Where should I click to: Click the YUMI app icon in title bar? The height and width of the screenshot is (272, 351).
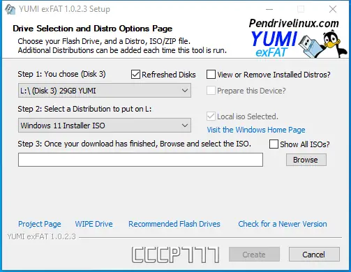pos(10,9)
